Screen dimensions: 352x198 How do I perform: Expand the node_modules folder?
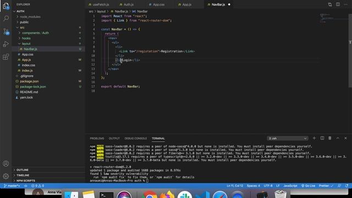(x=30, y=17)
